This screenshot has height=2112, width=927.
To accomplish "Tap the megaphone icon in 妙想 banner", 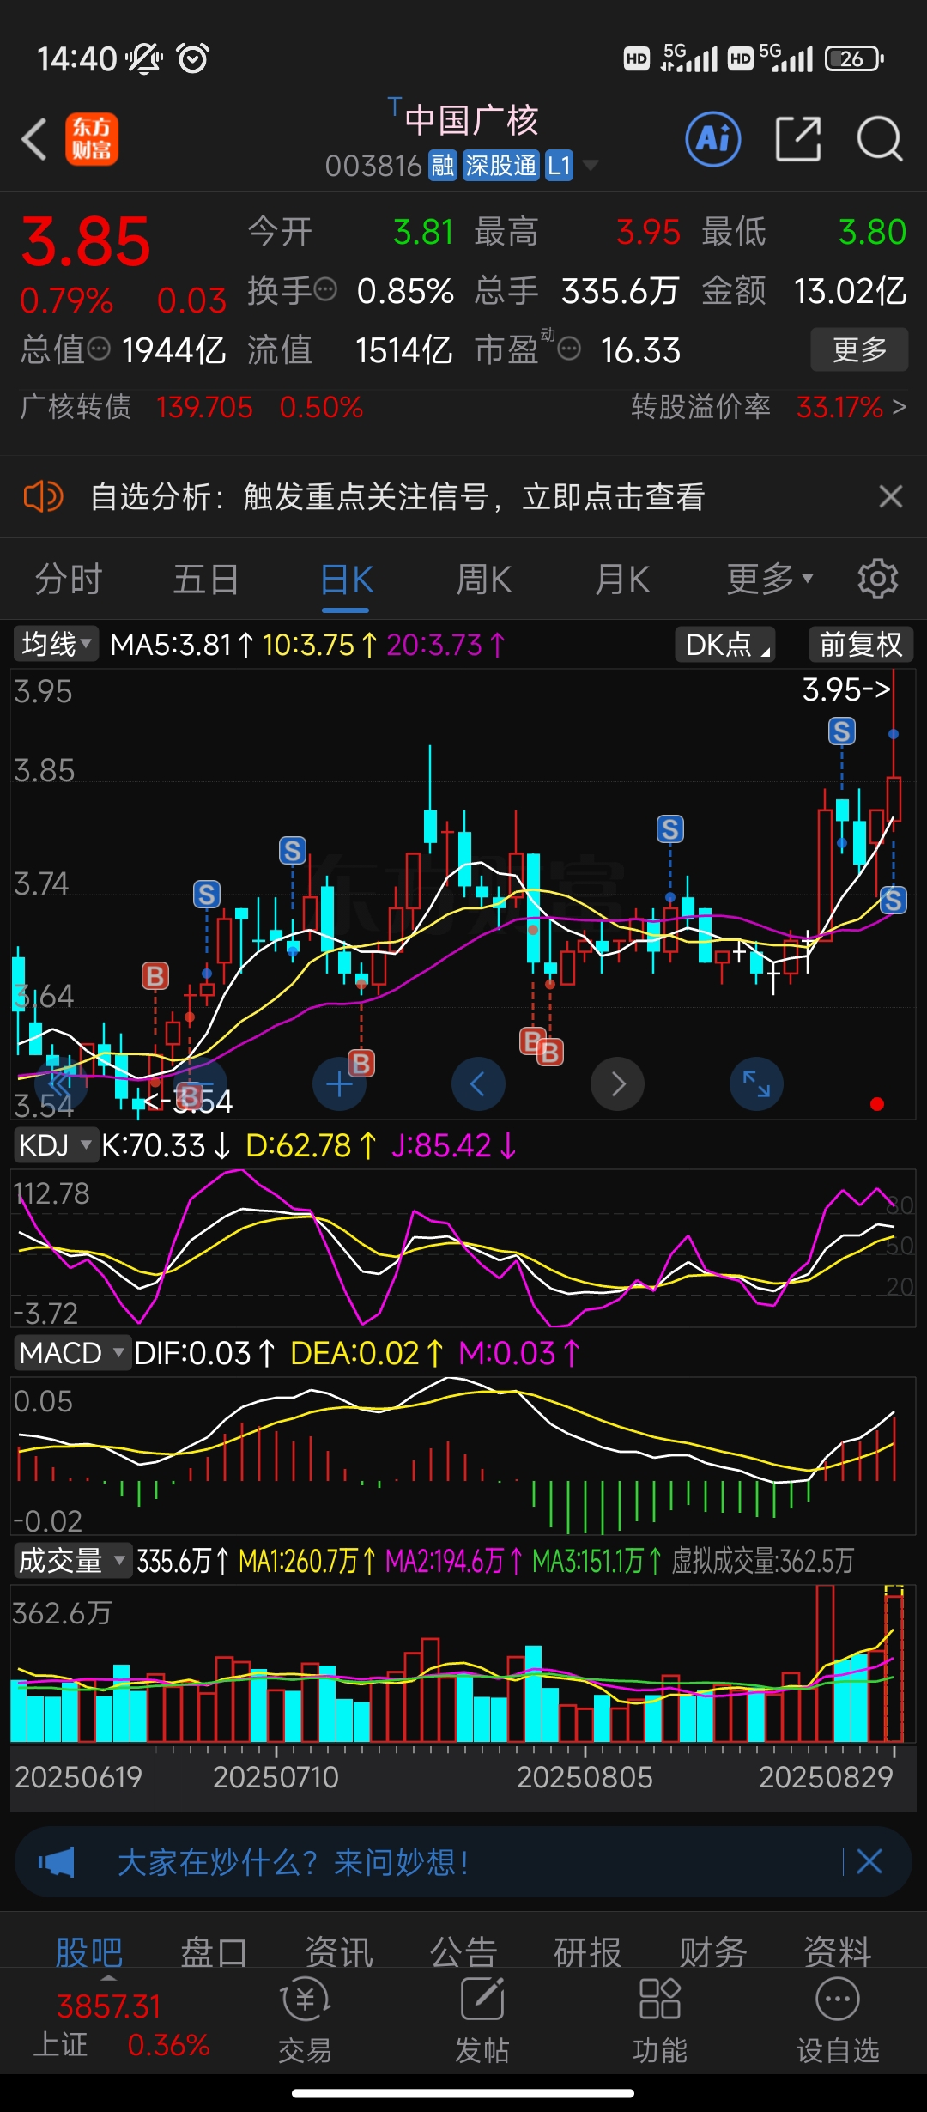I will 57,1862.
